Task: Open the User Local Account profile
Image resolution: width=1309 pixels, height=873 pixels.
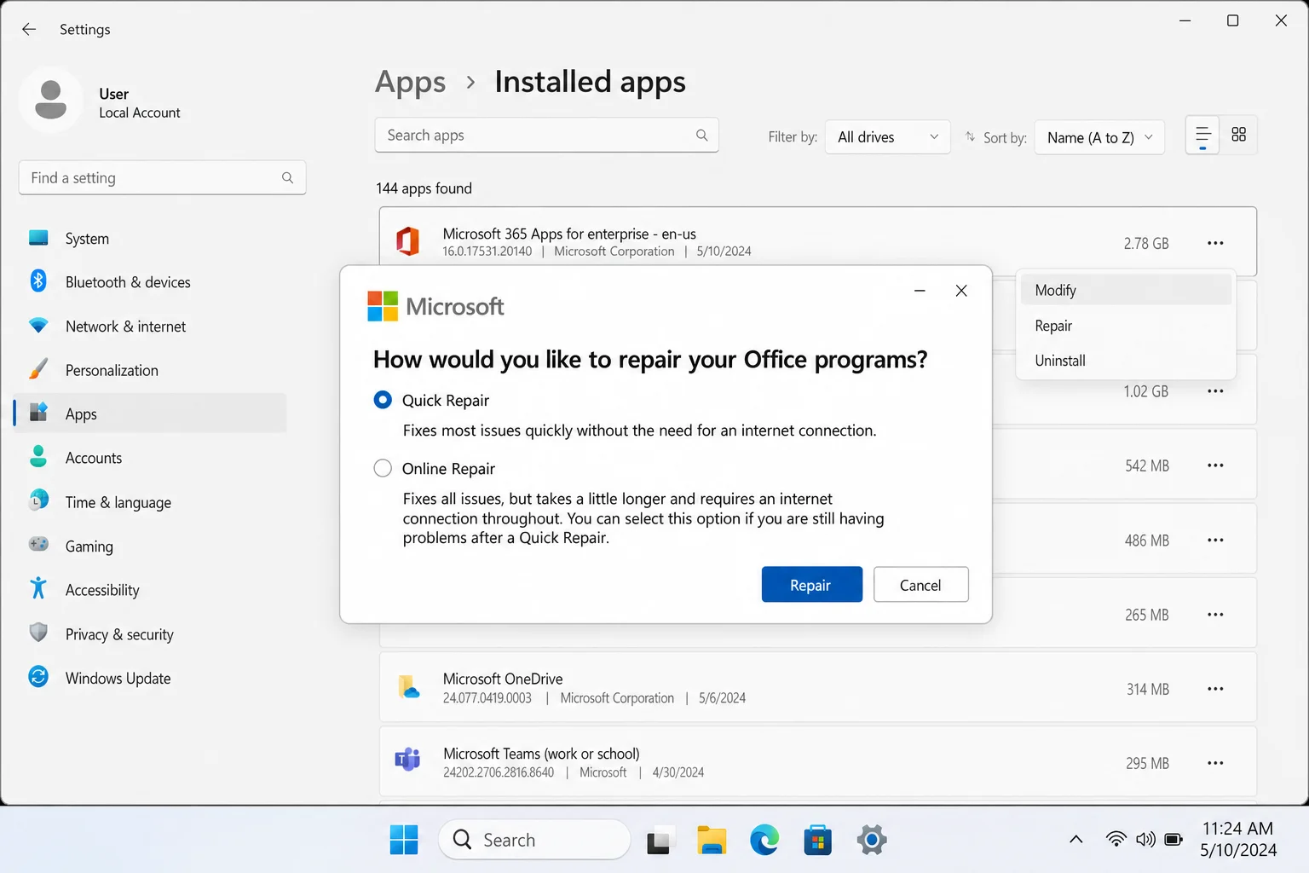Action: [x=100, y=101]
